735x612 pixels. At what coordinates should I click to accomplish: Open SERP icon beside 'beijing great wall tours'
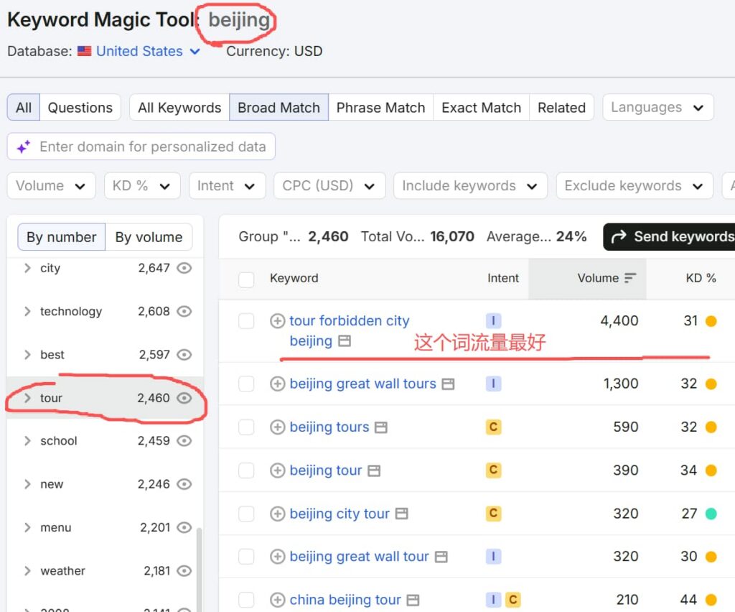point(449,384)
